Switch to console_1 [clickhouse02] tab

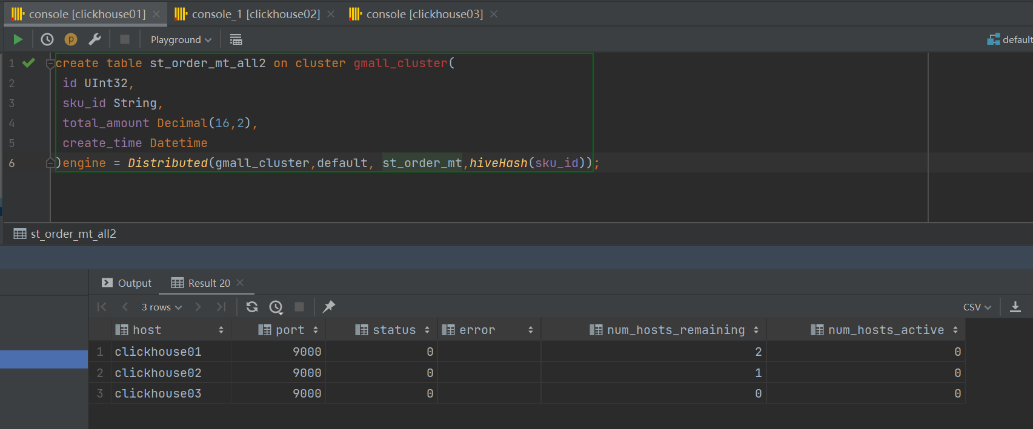point(255,14)
